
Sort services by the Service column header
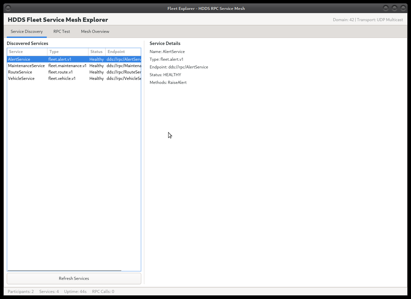(27, 52)
